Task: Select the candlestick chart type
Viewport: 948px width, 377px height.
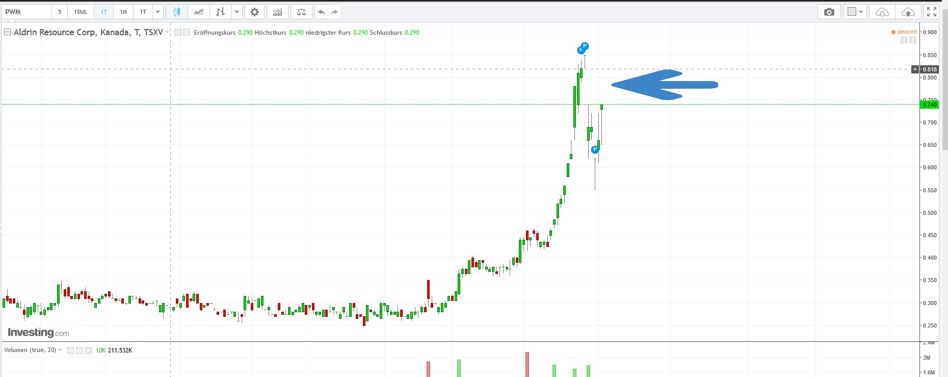Action: pyautogui.click(x=177, y=12)
